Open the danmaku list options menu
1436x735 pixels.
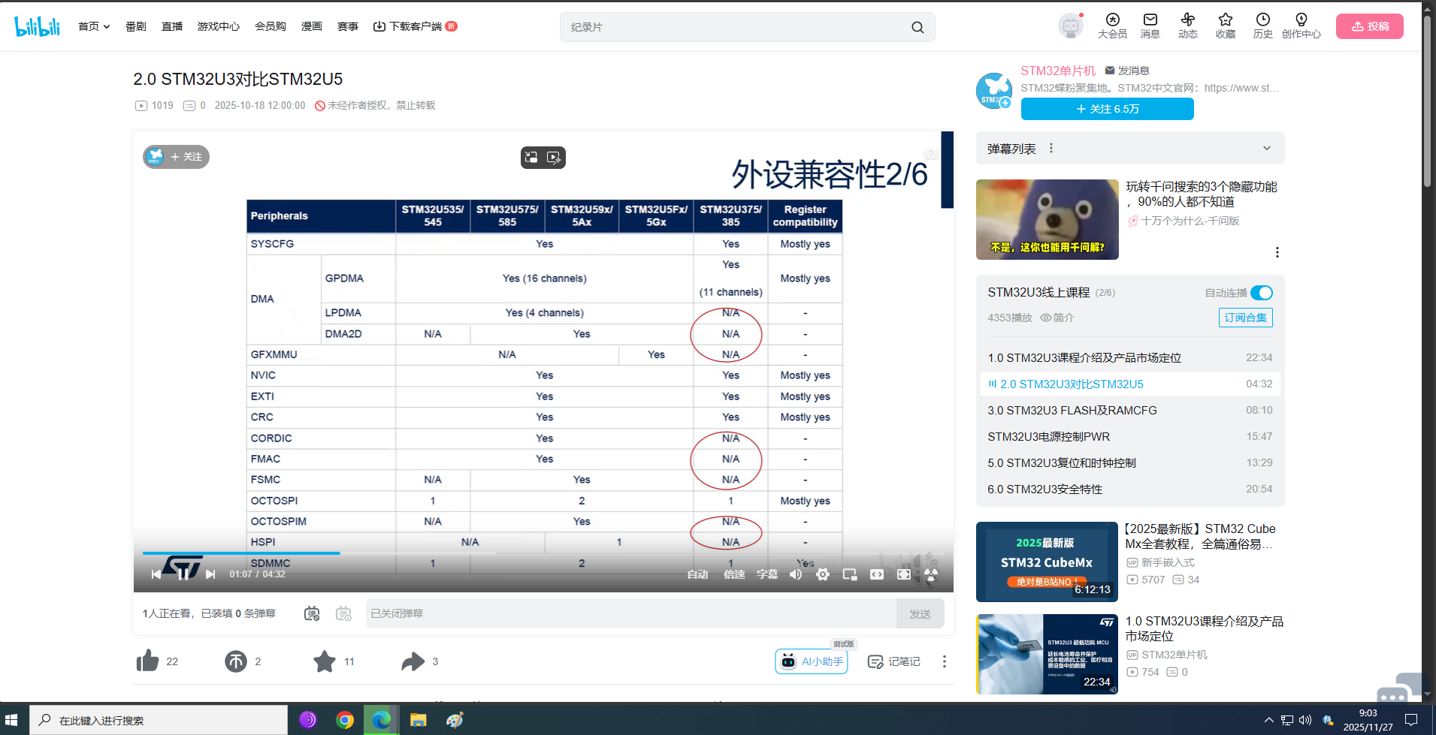pos(1051,149)
